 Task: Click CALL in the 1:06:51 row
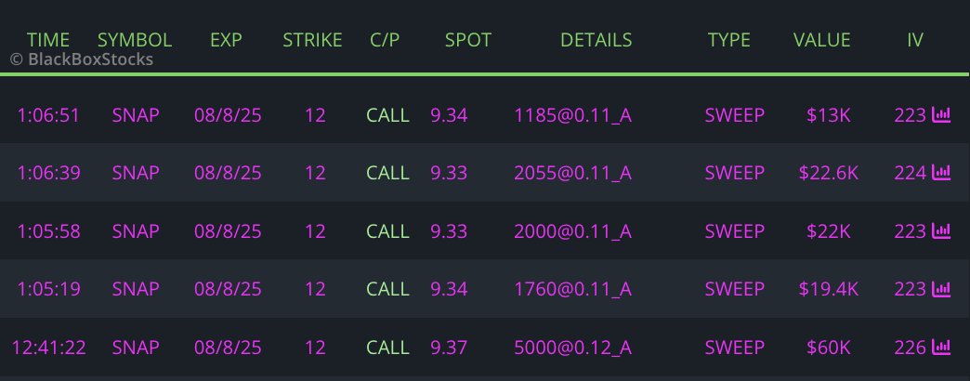(x=387, y=115)
